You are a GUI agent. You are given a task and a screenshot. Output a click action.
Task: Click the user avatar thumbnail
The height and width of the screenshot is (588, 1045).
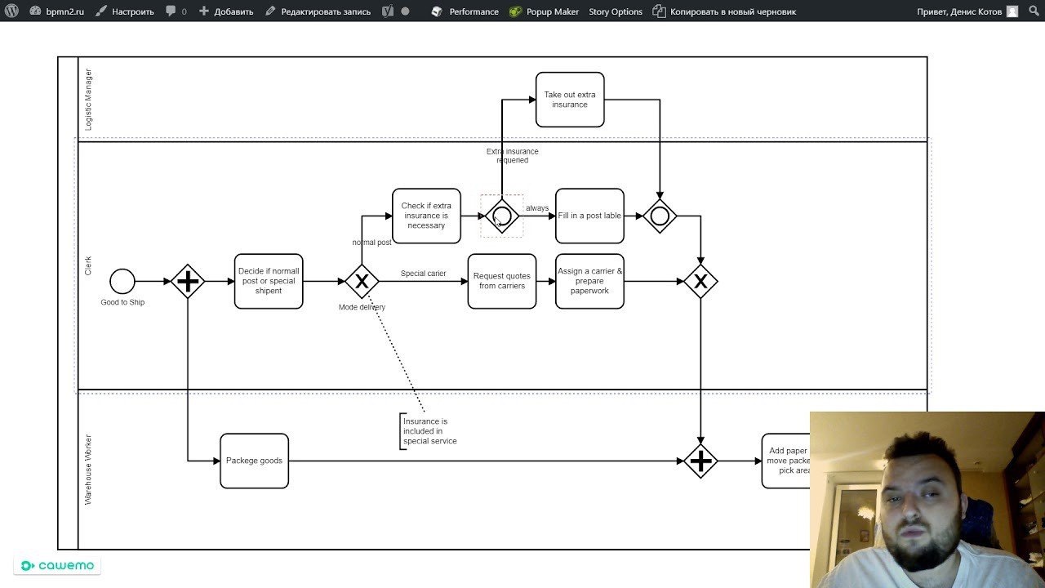point(1012,11)
